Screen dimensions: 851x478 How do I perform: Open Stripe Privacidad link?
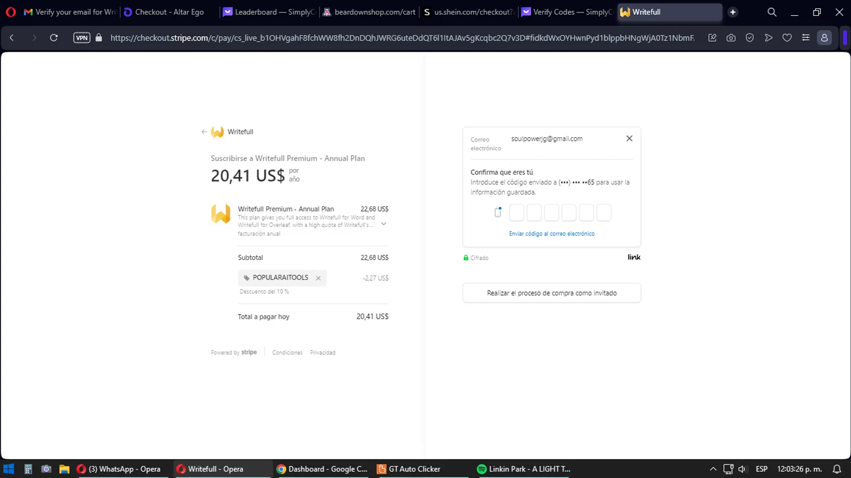pyautogui.click(x=323, y=353)
